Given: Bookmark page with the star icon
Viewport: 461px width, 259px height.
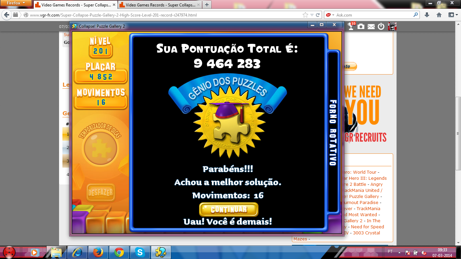Looking at the screenshot, I should [x=305, y=15].
